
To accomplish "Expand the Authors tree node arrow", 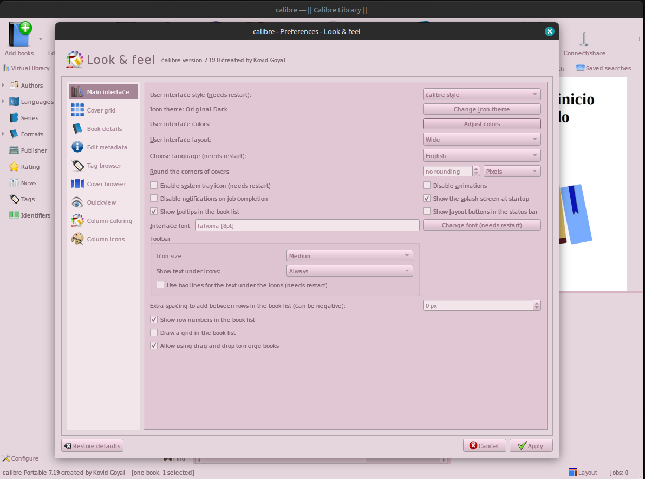I will (x=3, y=85).
